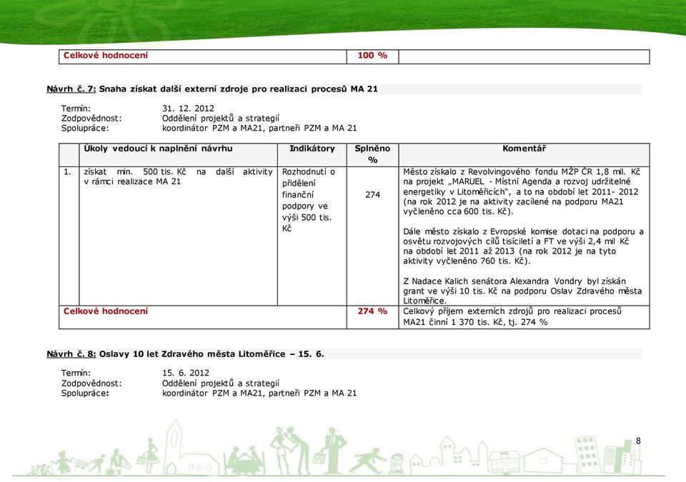Click 'koordinátor PZM a MA21' under Návrh č. 8
This screenshot has height=482, width=686.
pos(213,393)
